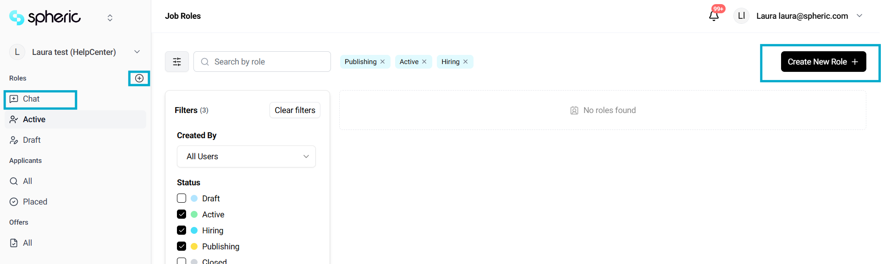Remove the Hiring filter chip
Screen dimensions: 881x264
pyautogui.click(x=466, y=62)
